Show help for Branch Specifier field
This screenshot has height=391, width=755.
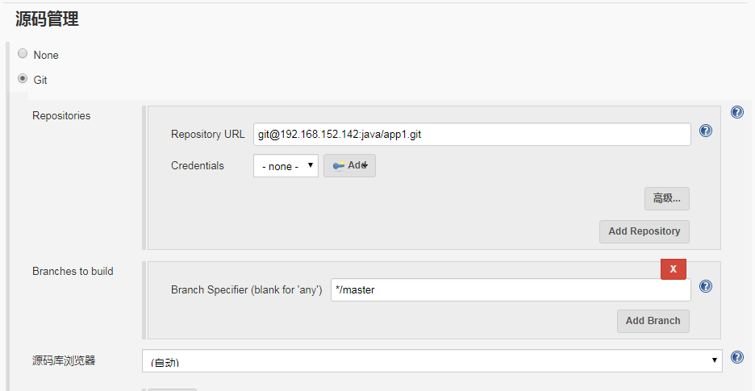[x=706, y=286]
